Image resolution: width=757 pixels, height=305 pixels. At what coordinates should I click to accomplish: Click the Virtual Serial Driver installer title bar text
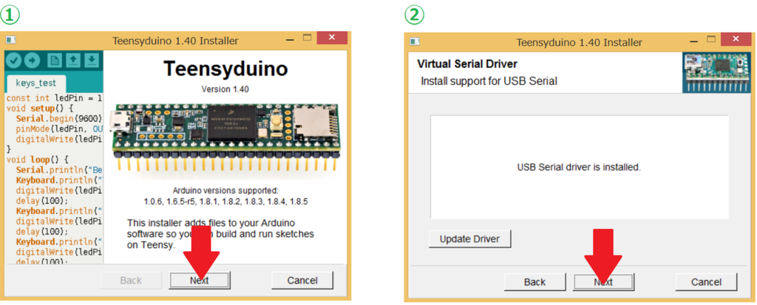(x=580, y=43)
